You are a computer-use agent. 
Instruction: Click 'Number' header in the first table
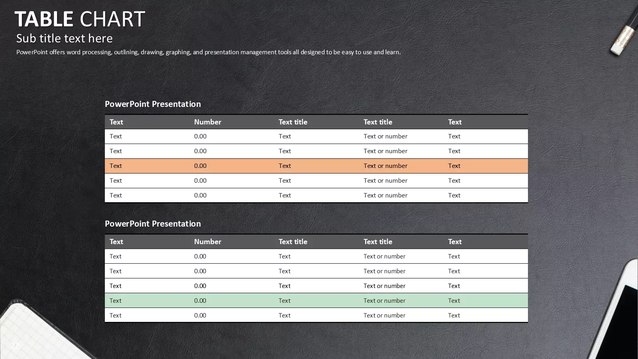pyautogui.click(x=208, y=122)
